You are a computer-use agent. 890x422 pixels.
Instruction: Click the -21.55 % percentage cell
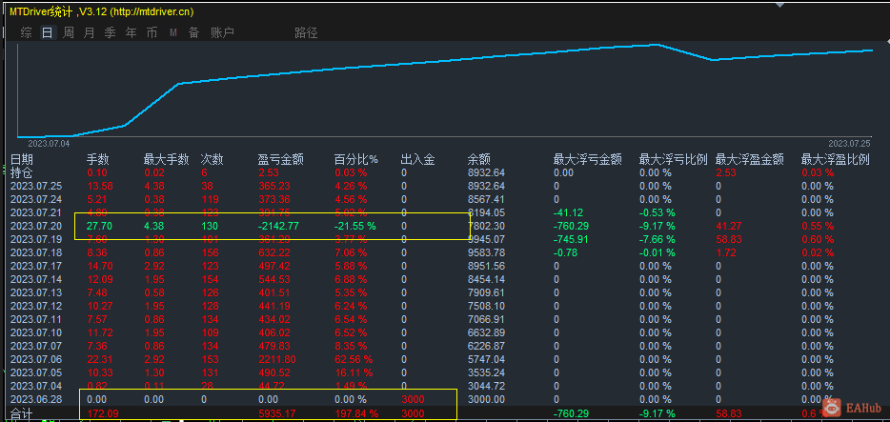pyautogui.click(x=354, y=226)
